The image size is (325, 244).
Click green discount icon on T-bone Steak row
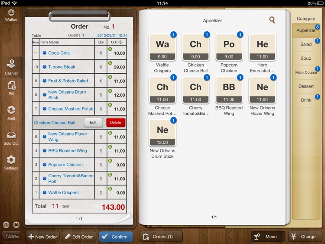click(x=110, y=63)
